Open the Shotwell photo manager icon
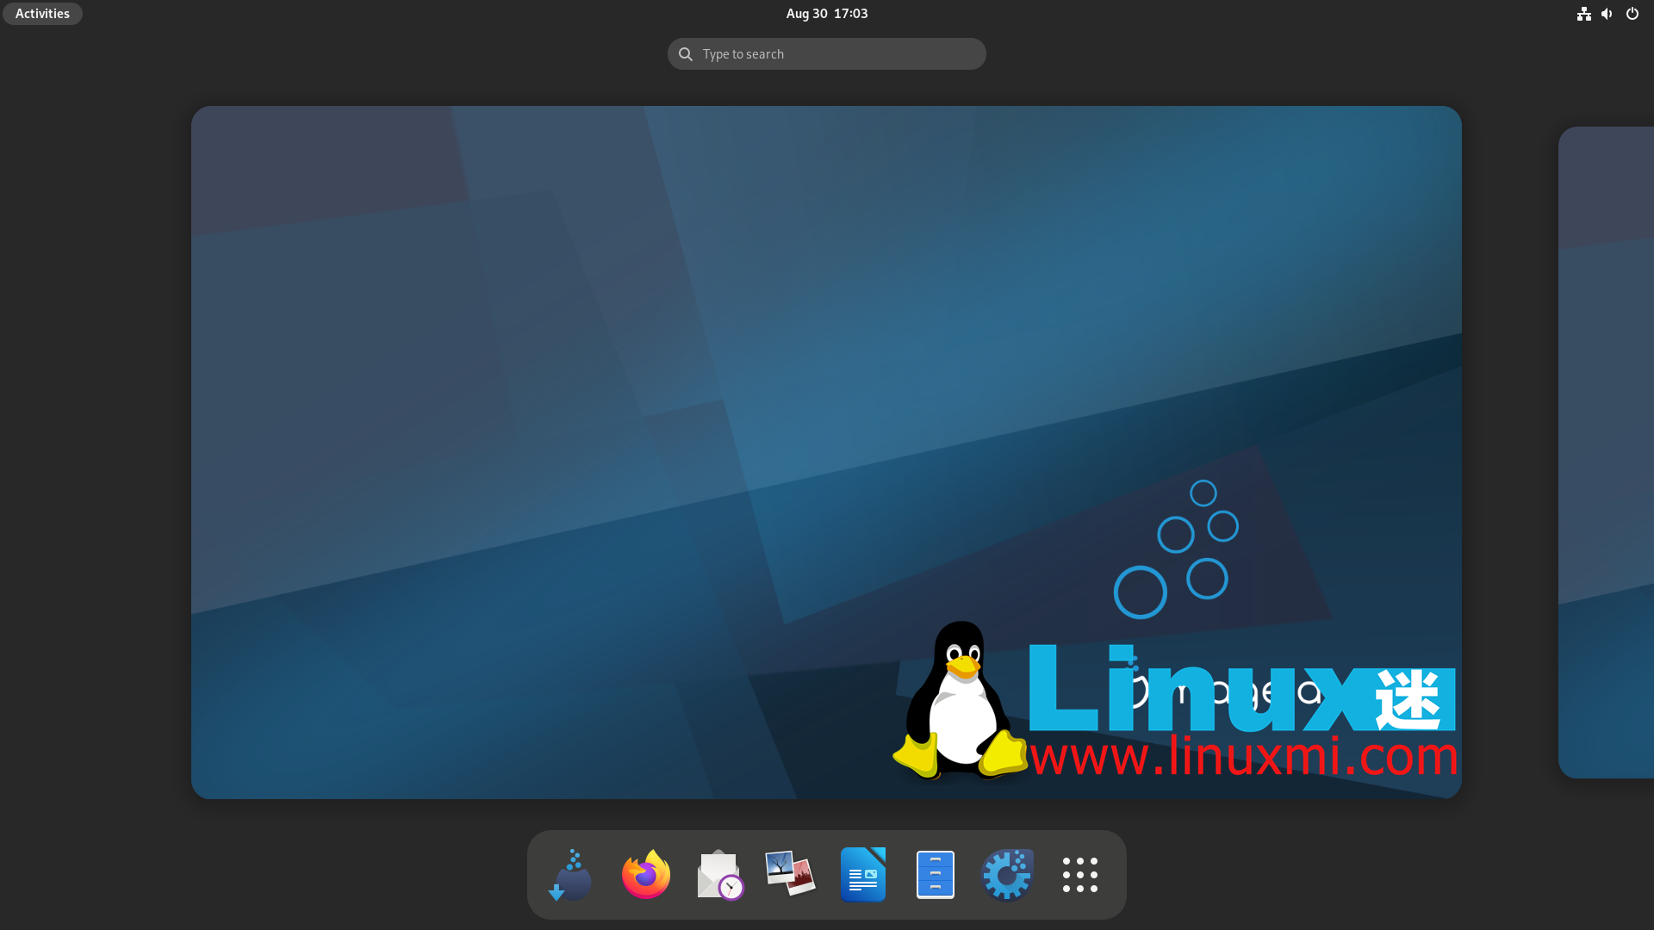The image size is (1654, 930). [x=790, y=873]
